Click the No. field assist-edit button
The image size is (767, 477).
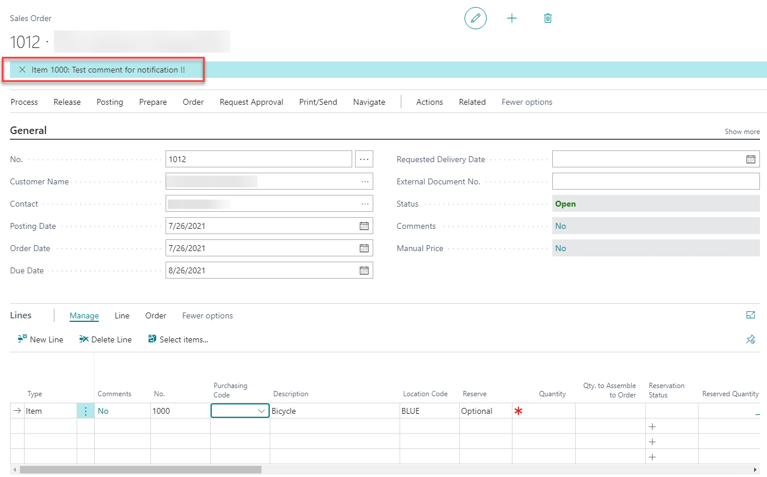pos(364,159)
